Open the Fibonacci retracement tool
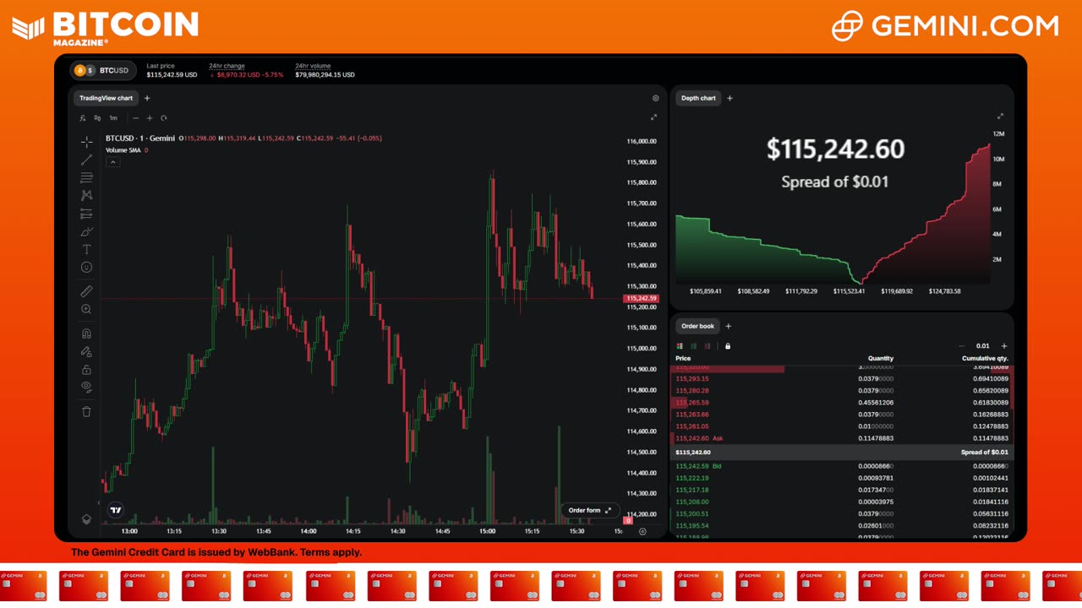Screen dimensions: 1082x608 pyautogui.click(x=86, y=177)
